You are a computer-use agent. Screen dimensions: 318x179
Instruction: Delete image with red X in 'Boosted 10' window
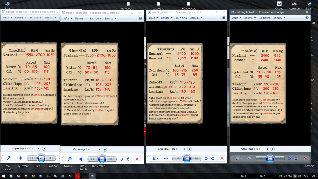(x=222, y=158)
